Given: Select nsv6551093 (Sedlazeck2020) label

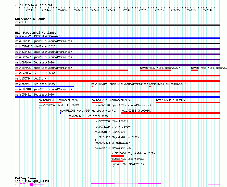Looking at the screenshot, I should 58,100.
